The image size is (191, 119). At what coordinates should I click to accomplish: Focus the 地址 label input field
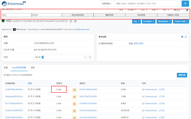[x=17, y=15]
